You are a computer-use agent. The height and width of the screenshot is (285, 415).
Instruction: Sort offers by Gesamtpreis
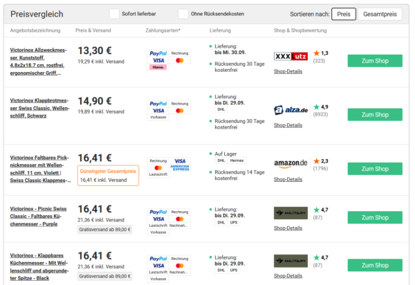coord(380,14)
